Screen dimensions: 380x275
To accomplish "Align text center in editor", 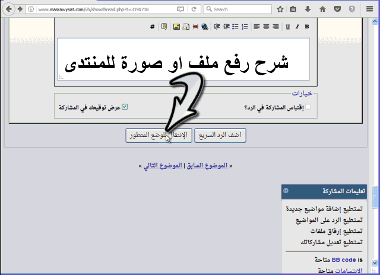I will [266, 27].
